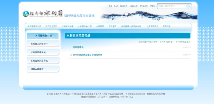This screenshot has width=214, height=104.
Task: Open the 網站地圖 sitemap link
Action: coord(134,6)
